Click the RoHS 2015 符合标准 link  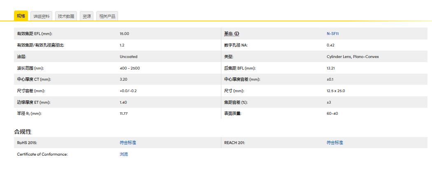[128, 143]
